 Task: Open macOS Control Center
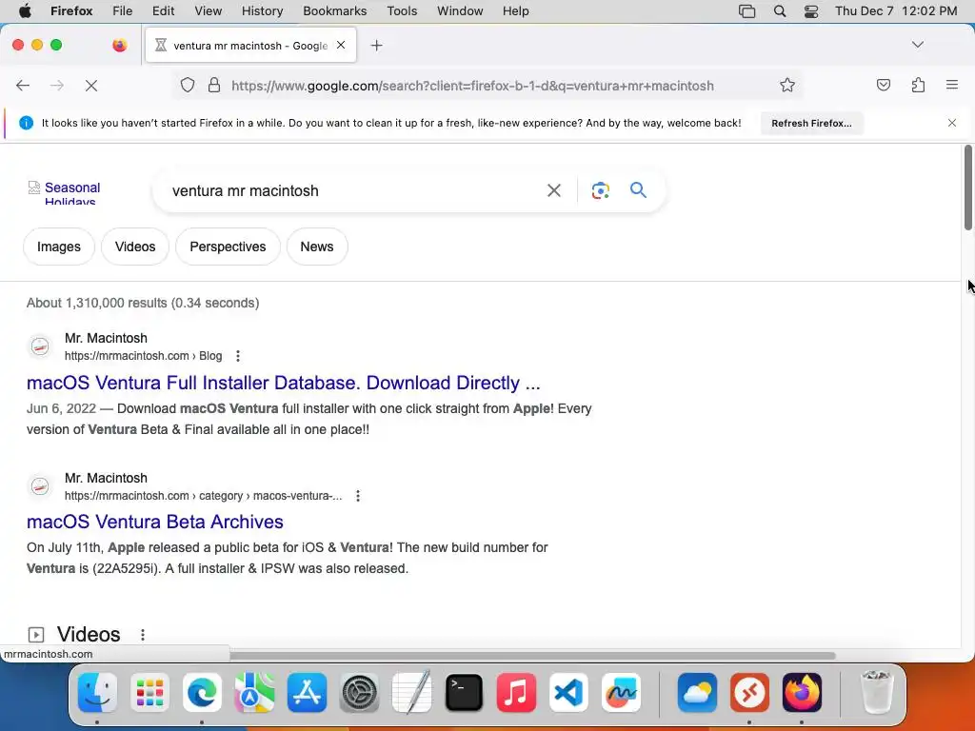coord(811,11)
